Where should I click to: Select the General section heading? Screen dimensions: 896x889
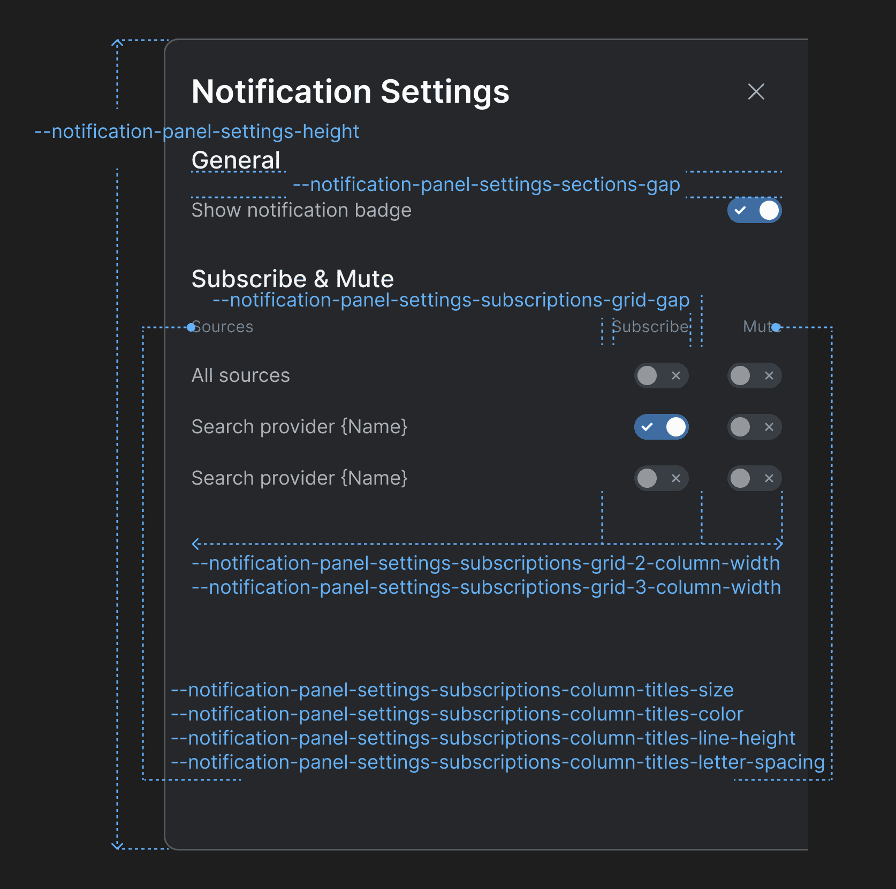(236, 160)
